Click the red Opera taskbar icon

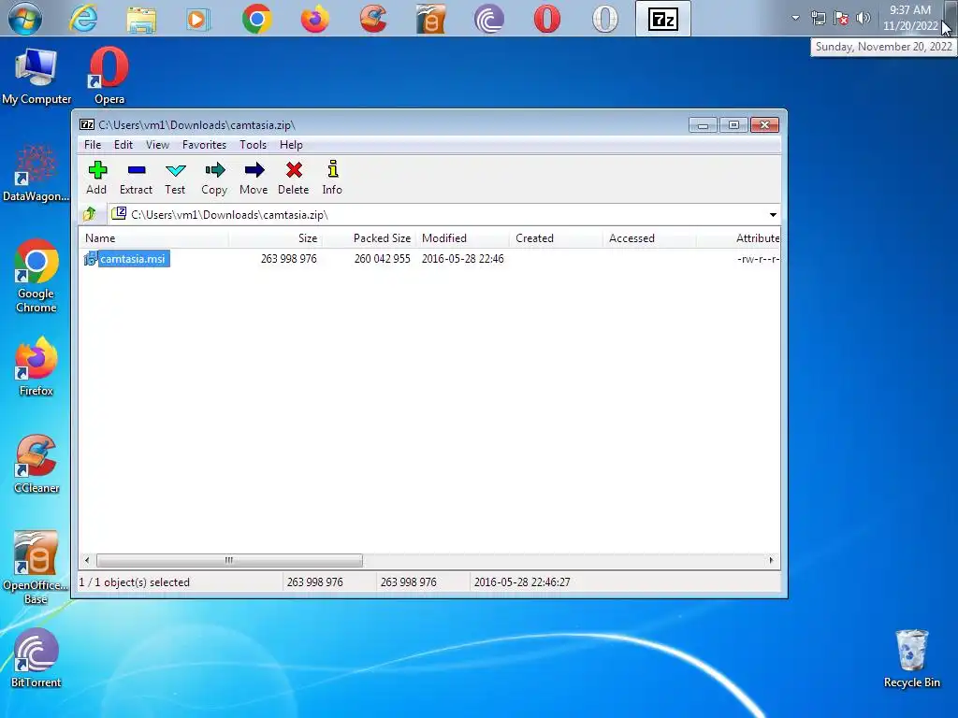point(546,19)
